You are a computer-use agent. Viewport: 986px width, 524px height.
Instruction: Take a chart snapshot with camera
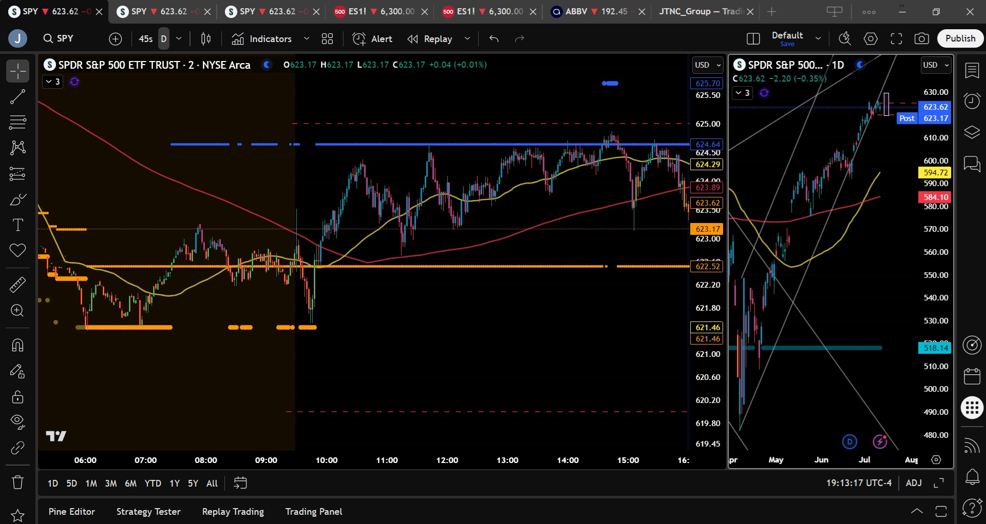[x=922, y=38]
